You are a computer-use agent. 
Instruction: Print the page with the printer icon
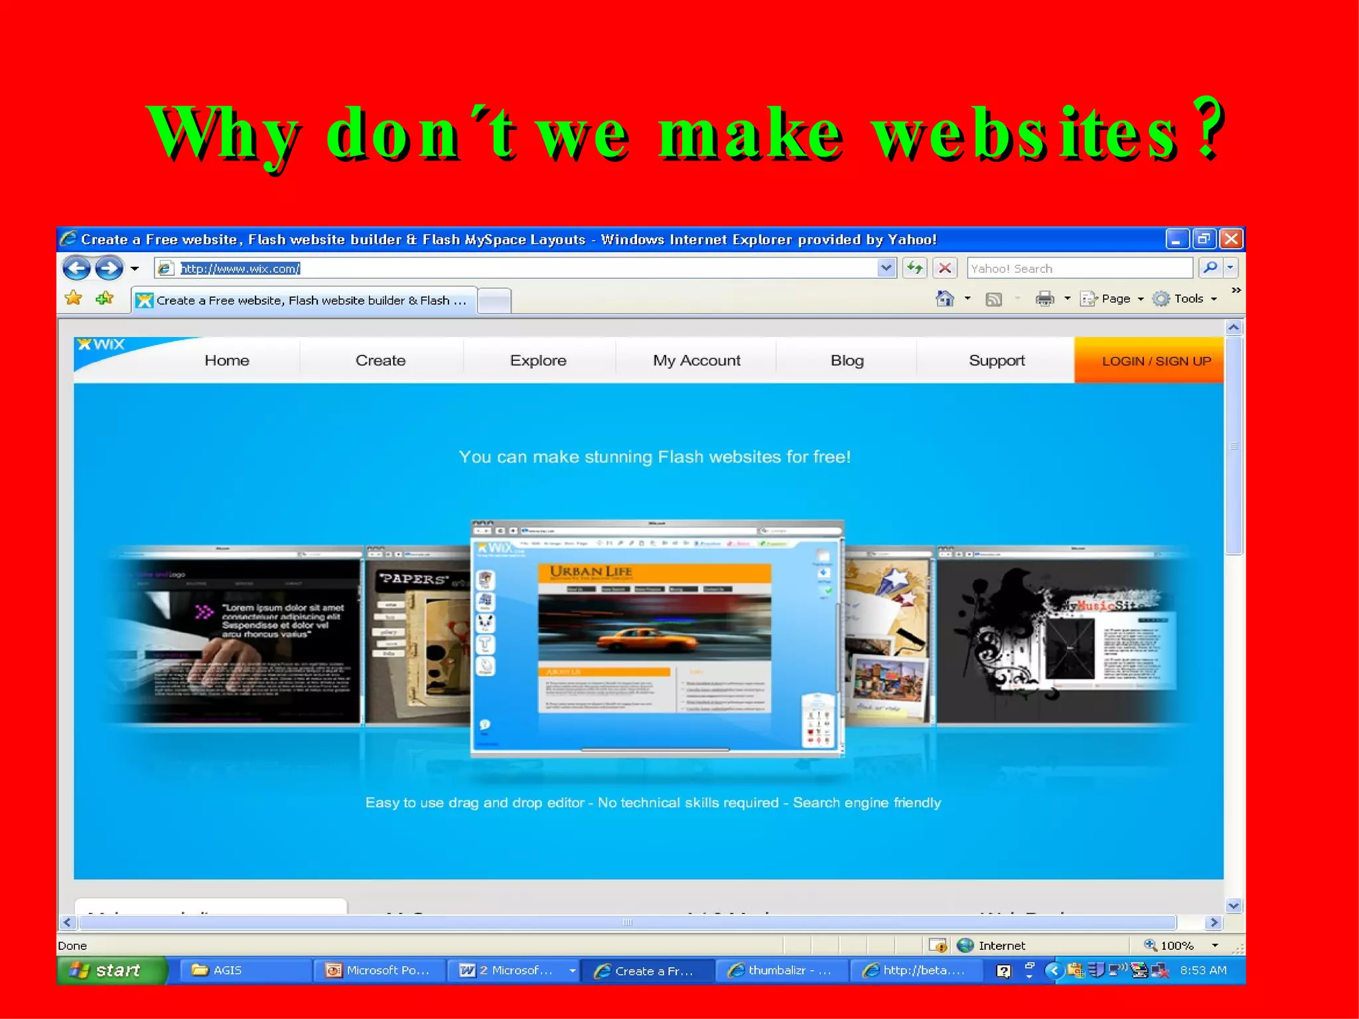tap(1044, 299)
